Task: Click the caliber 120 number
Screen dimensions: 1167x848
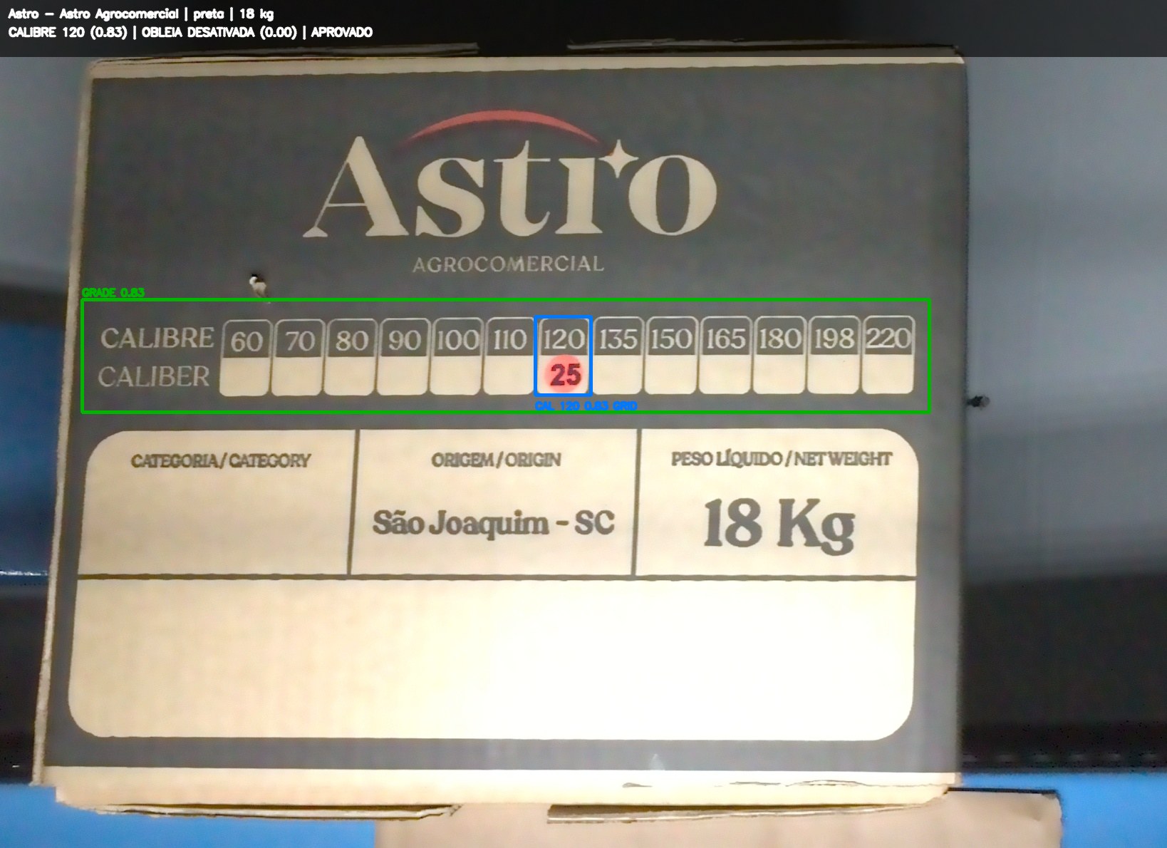Action: 564,339
